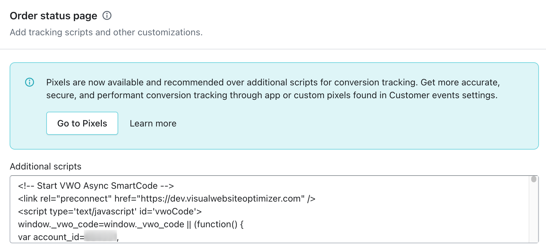Follow the Learn more link
Viewport: 546px width, 251px height.
[x=153, y=124]
